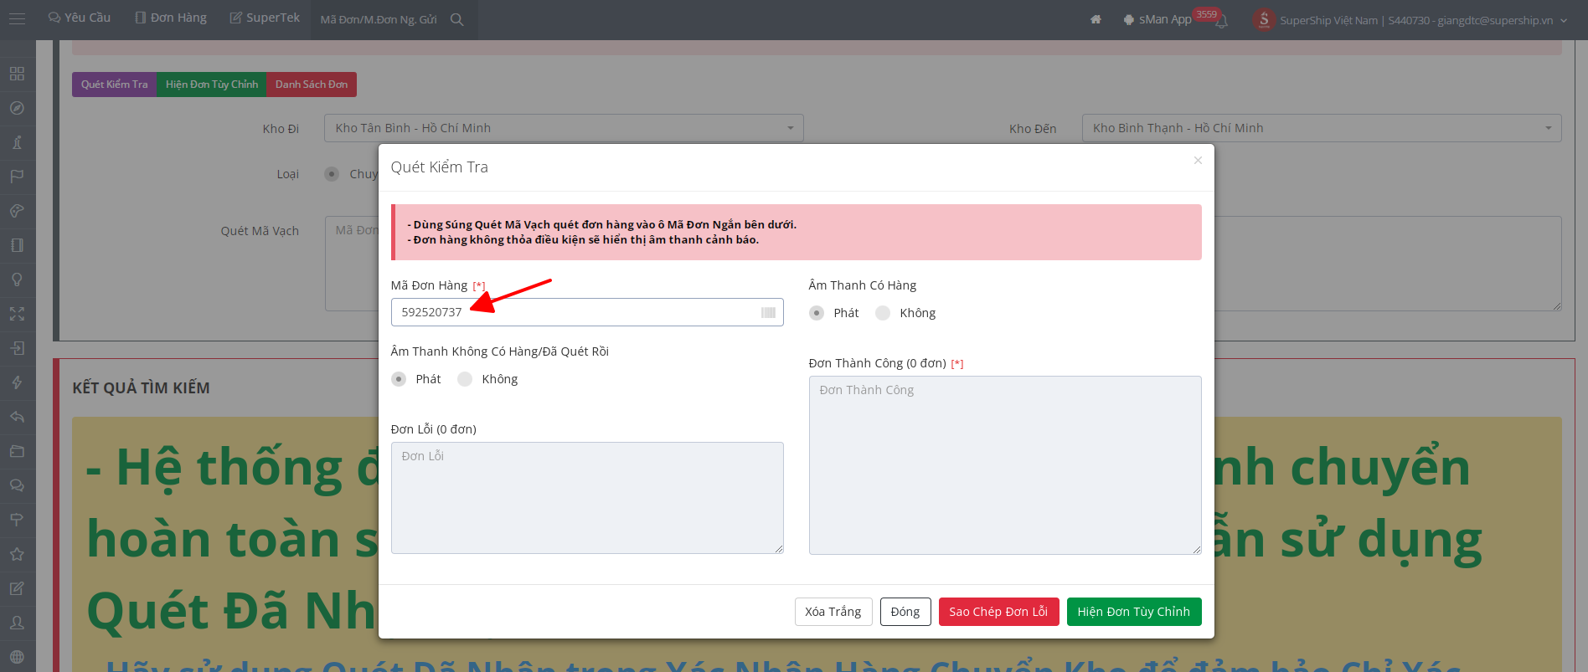
Task: Open SuperTek menu
Action: point(265,18)
